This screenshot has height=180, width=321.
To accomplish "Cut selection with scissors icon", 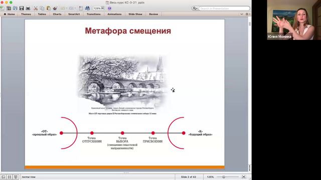I will point(36,8).
